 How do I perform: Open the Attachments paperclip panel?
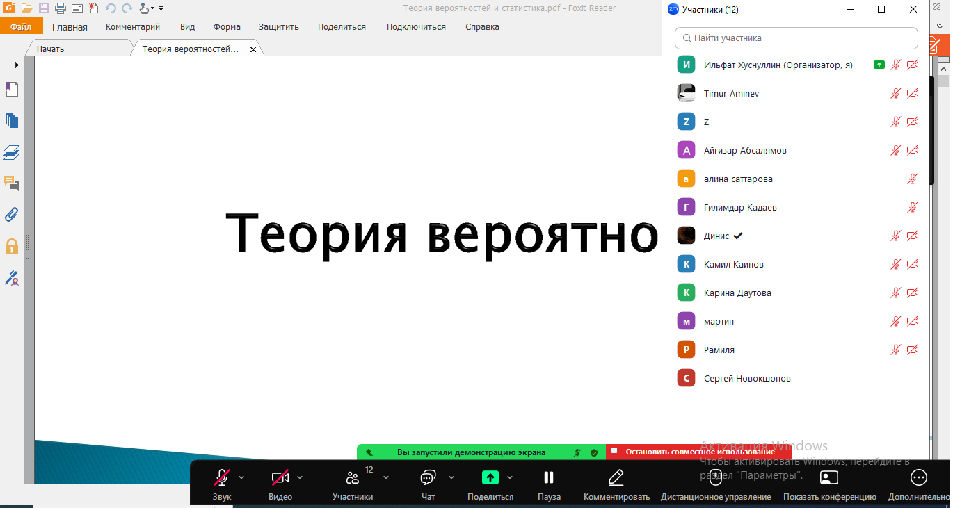coord(12,215)
